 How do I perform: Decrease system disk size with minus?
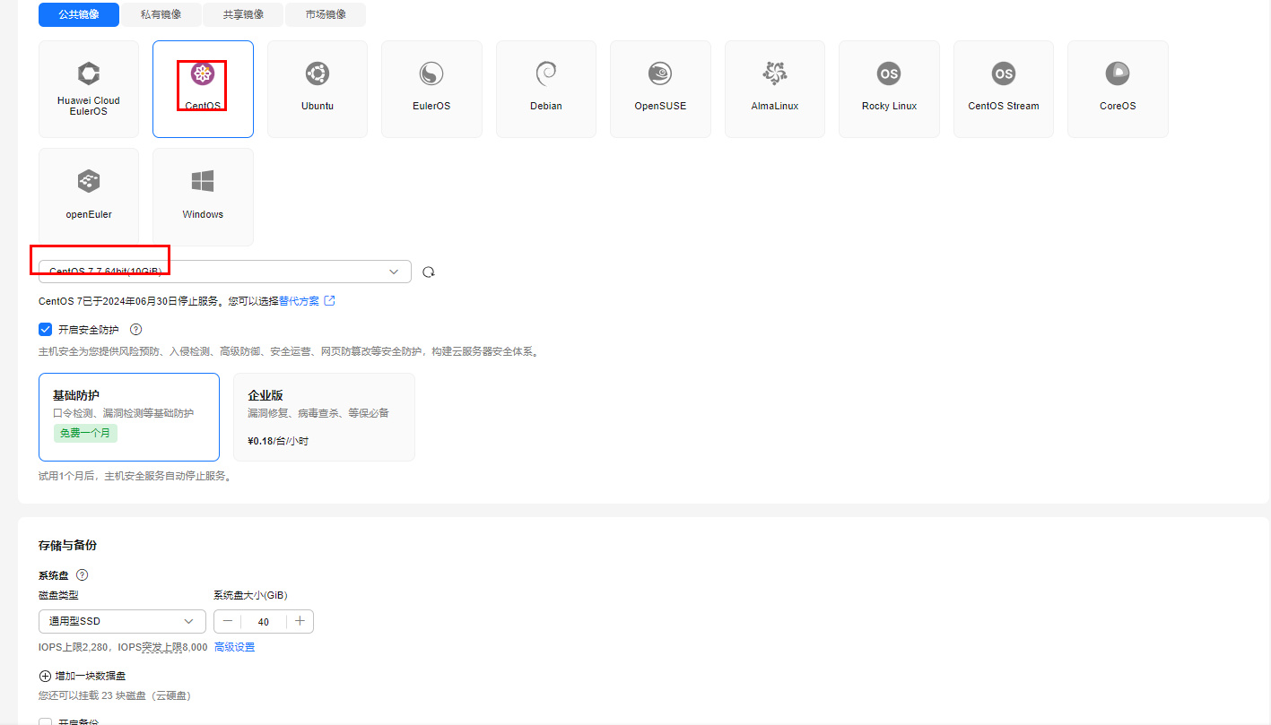click(228, 621)
